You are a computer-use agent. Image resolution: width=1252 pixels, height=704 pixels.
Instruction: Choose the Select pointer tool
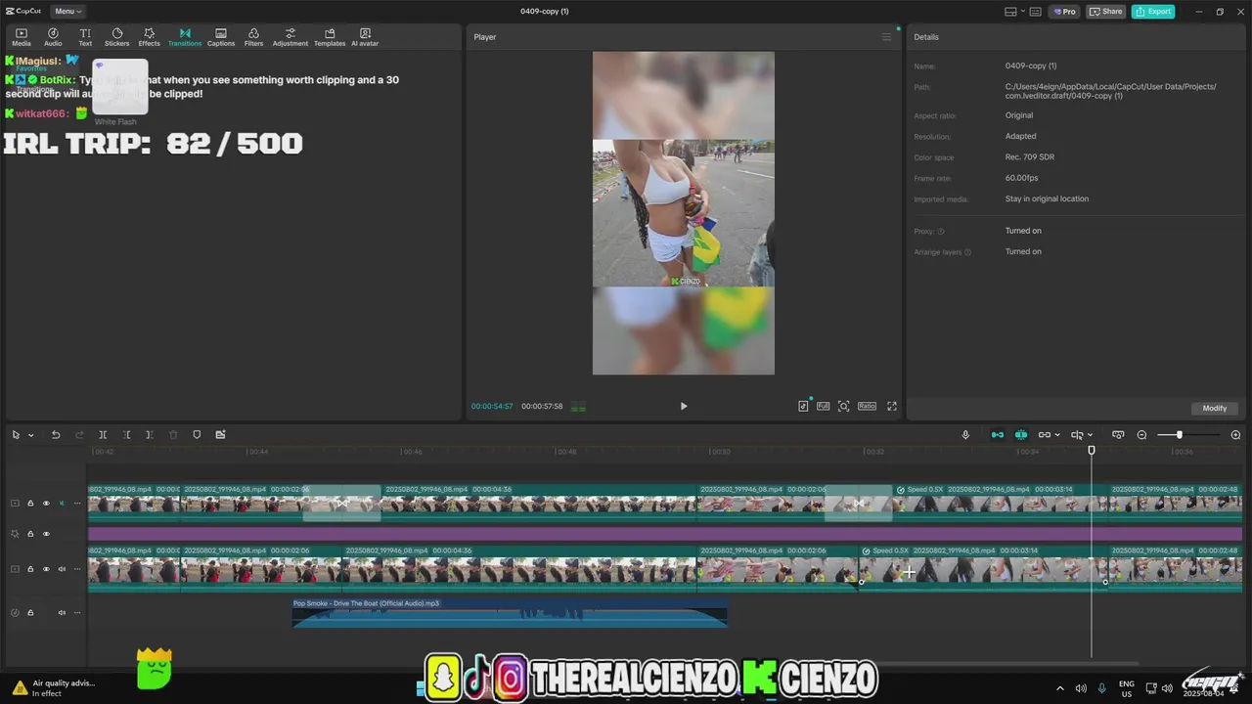pos(16,435)
